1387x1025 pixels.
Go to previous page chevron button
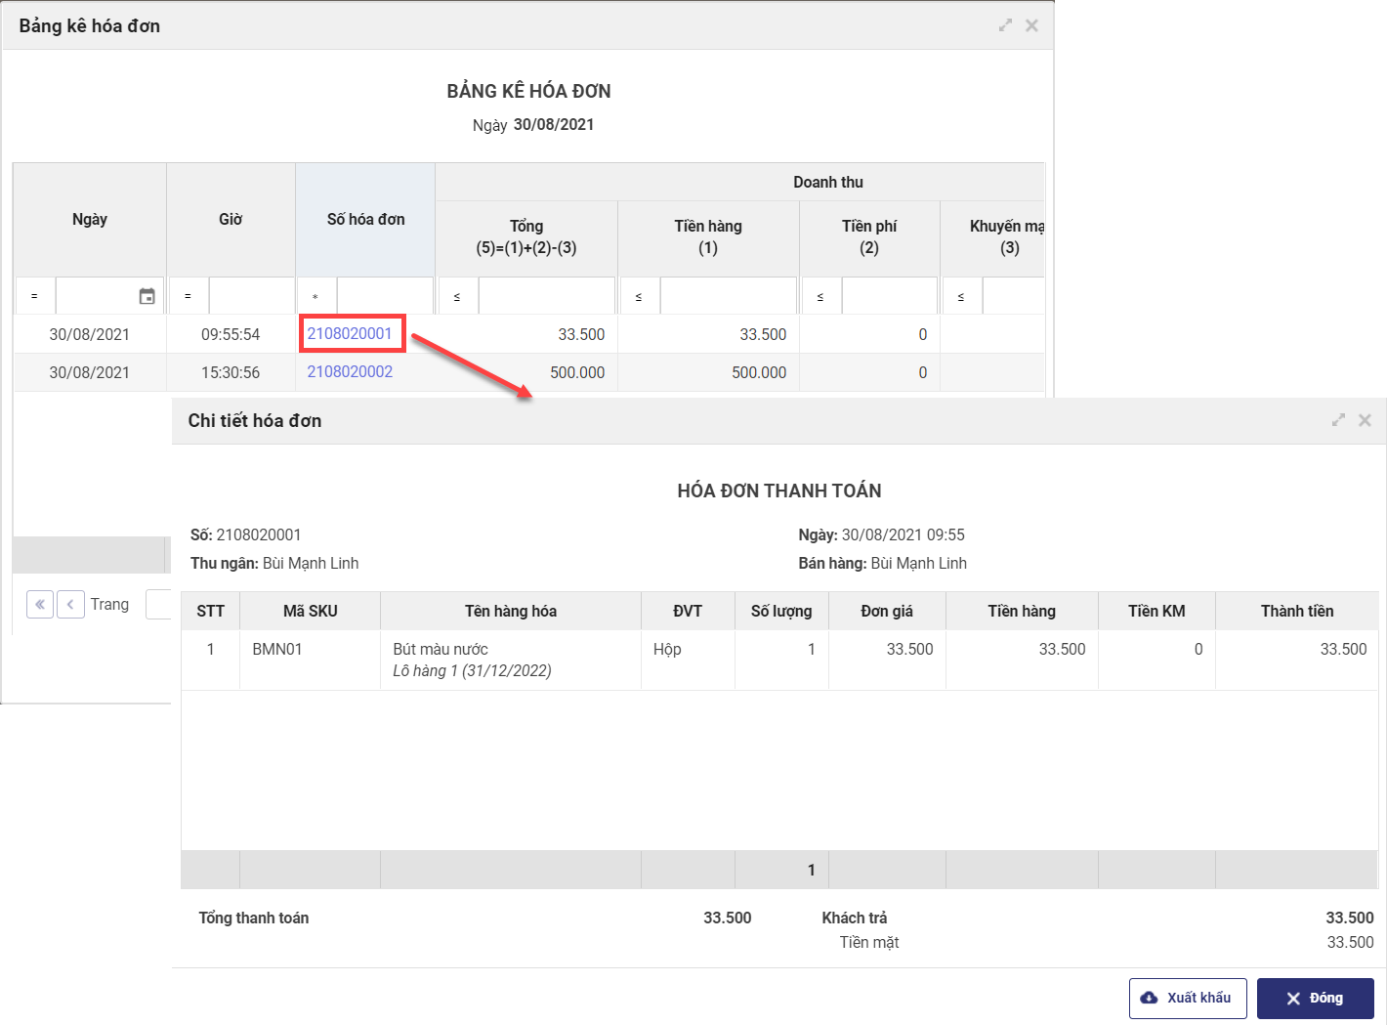click(x=70, y=605)
